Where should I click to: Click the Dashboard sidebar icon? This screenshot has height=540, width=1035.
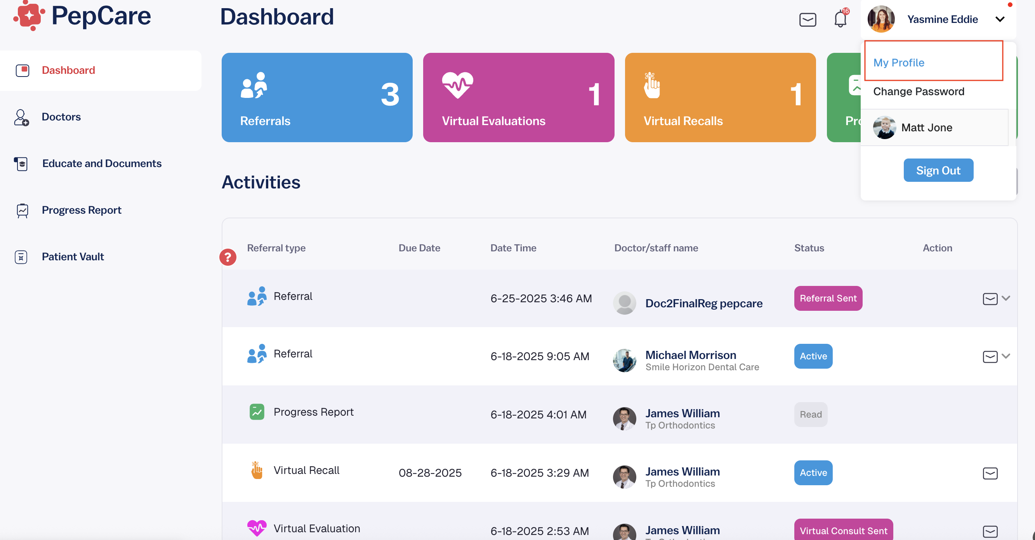click(23, 70)
